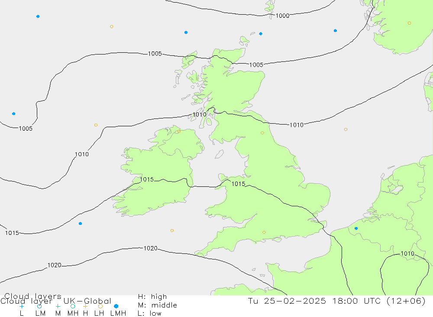Click the 1005 label over northern Scotland
This screenshot has height=317, width=433.
pyautogui.click(x=256, y=65)
